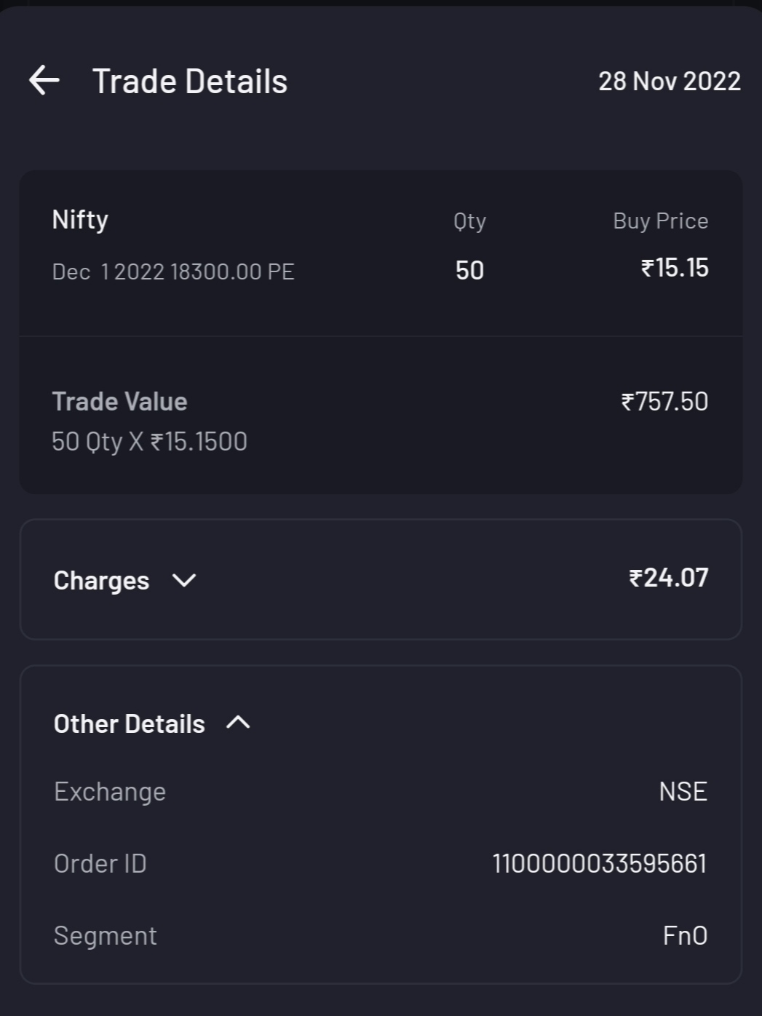
Task: Go back using the arrow icon
Action: click(x=44, y=80)
